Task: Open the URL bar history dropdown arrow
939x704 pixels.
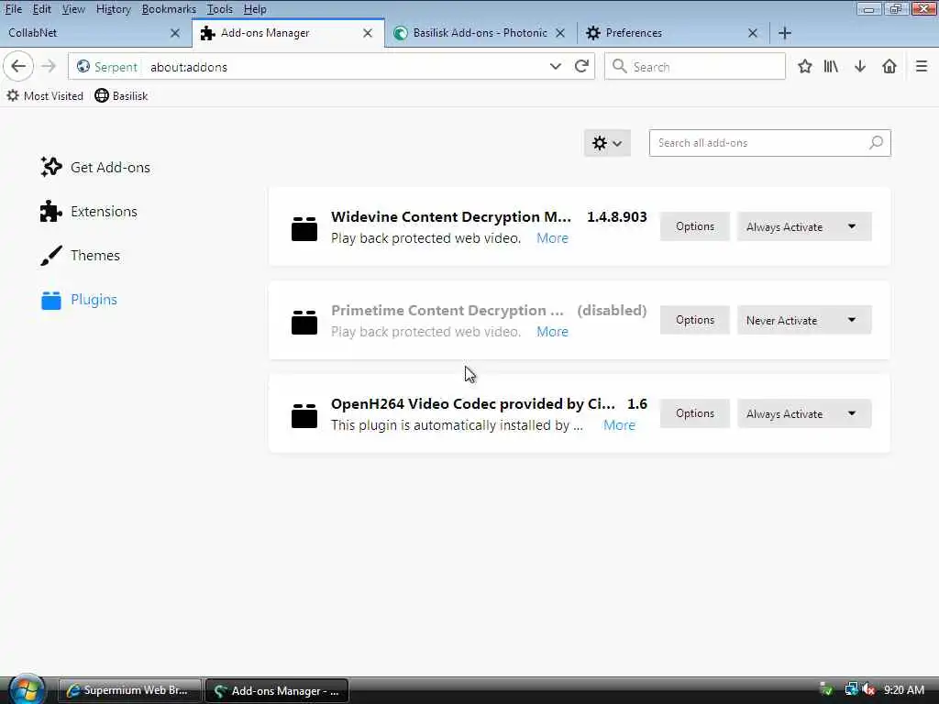Action: 555,66
